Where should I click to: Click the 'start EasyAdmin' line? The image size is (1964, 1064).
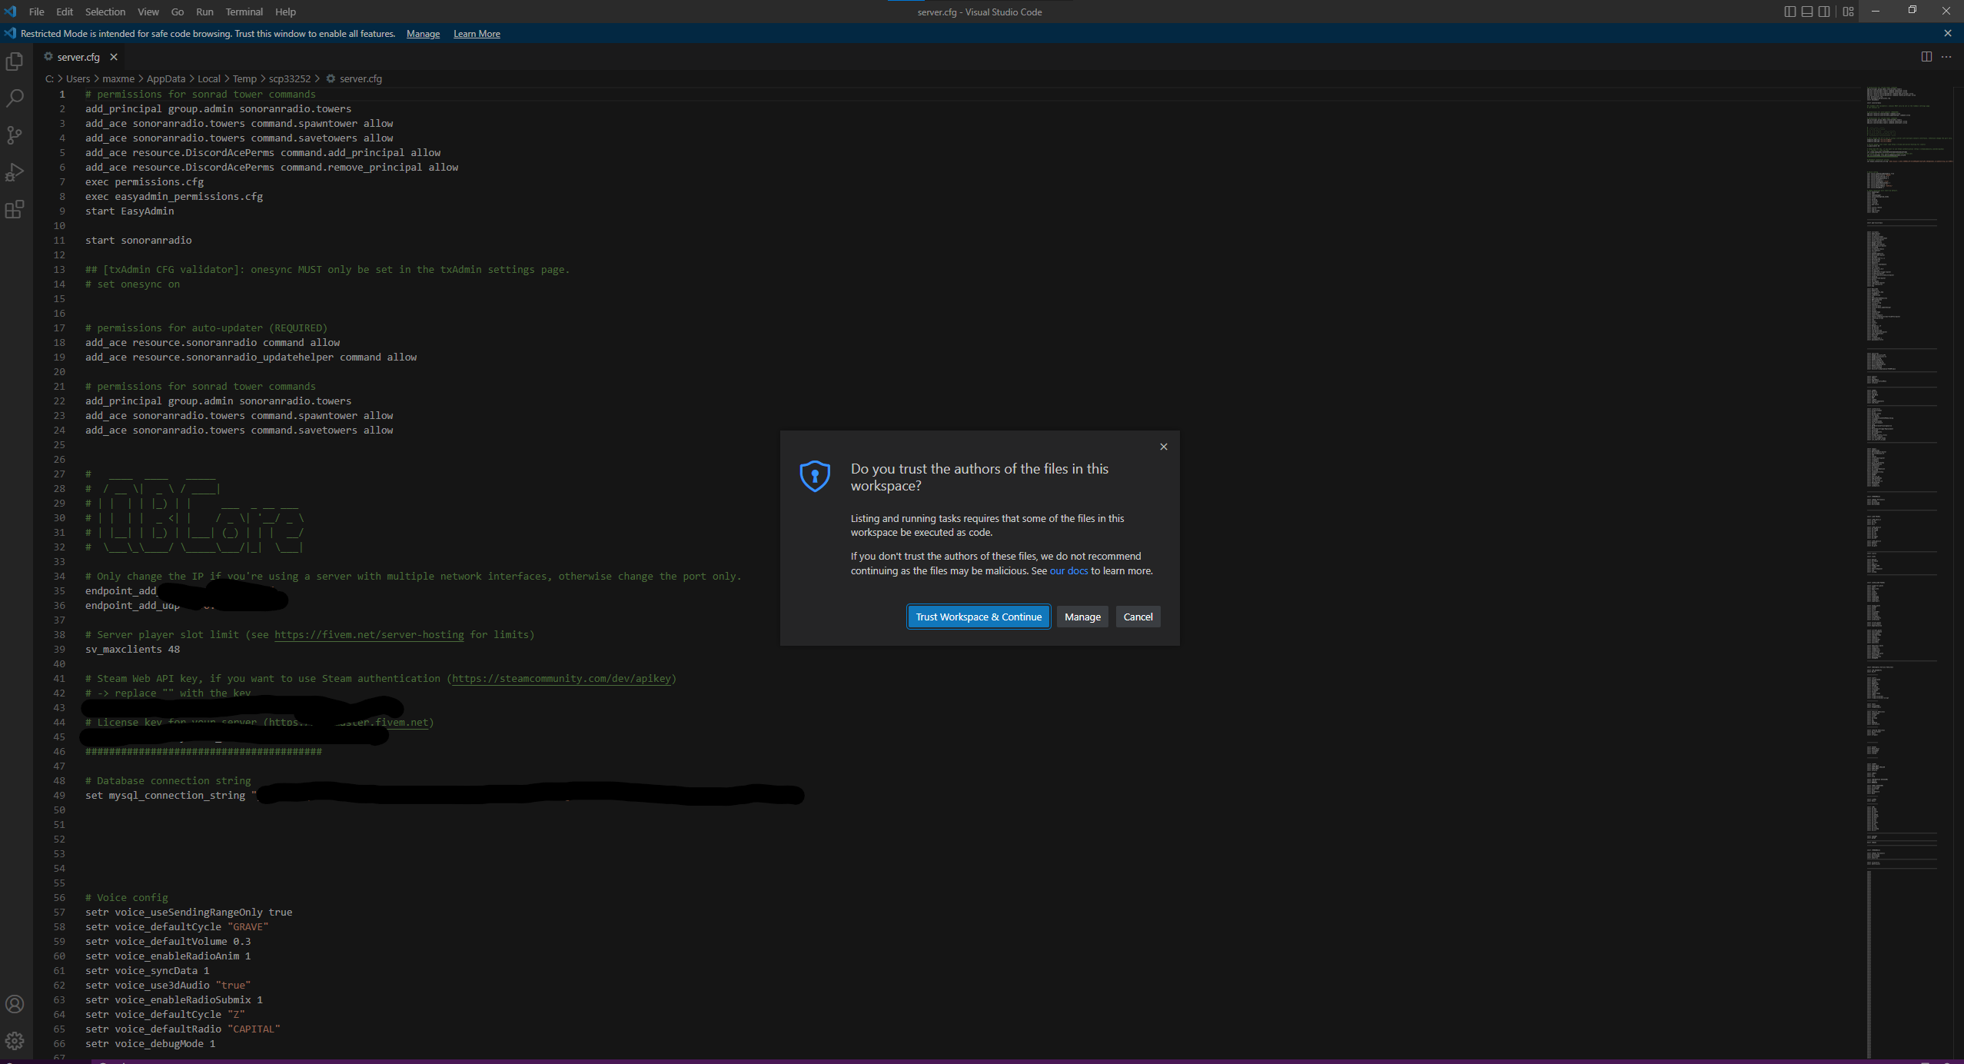pos(129,211)
